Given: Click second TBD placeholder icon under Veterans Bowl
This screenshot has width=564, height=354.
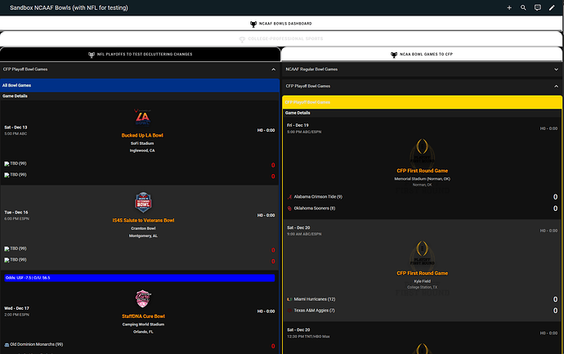Looking at the screenshot, I should (7, 260).
